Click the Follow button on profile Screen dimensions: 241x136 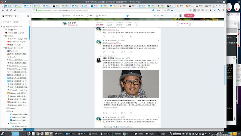click(183, 24)
